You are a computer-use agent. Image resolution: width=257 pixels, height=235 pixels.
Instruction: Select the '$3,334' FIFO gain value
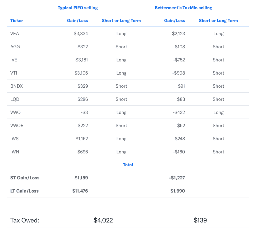point(81,34)
